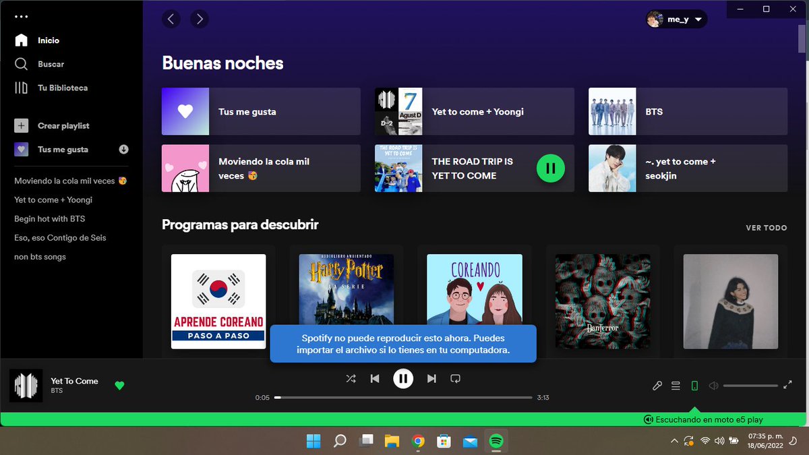Image resolution: width=809 pixels, height=455 pixels.
Task: Open the me_y profile dropdown
Action: pos(676,20)
